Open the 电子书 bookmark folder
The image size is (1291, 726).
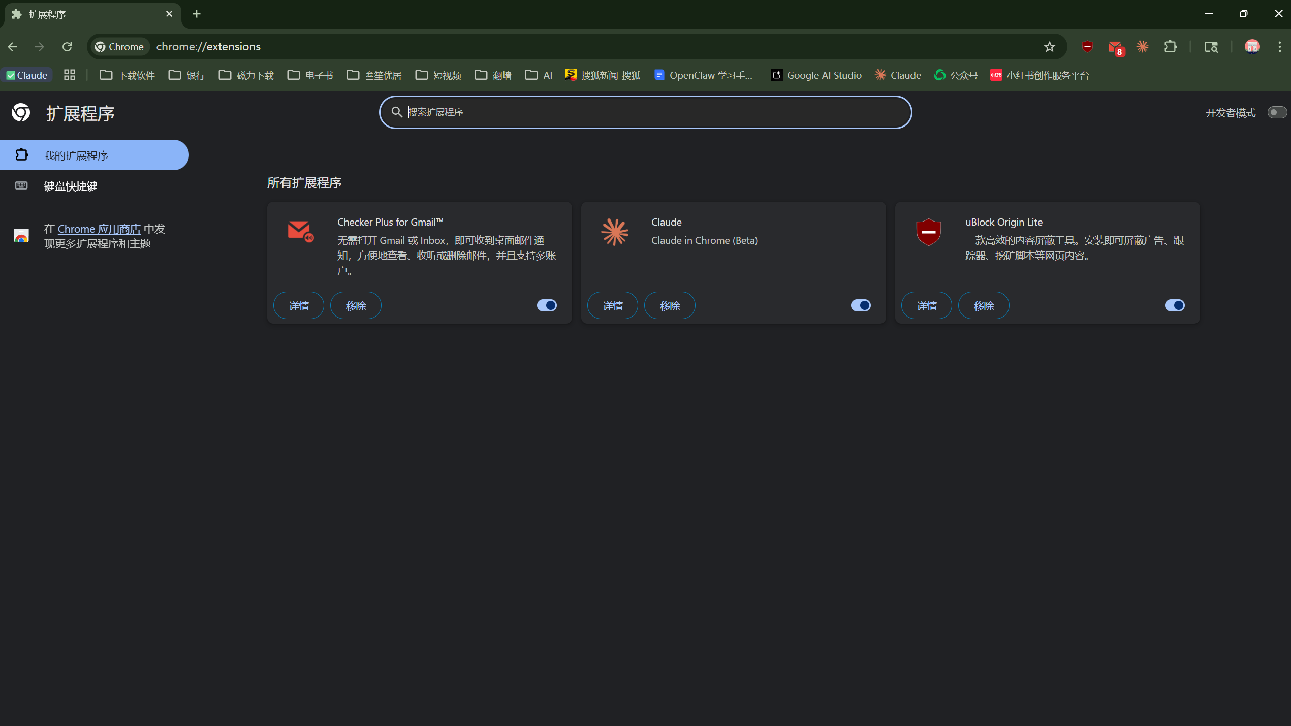(310, 75)
